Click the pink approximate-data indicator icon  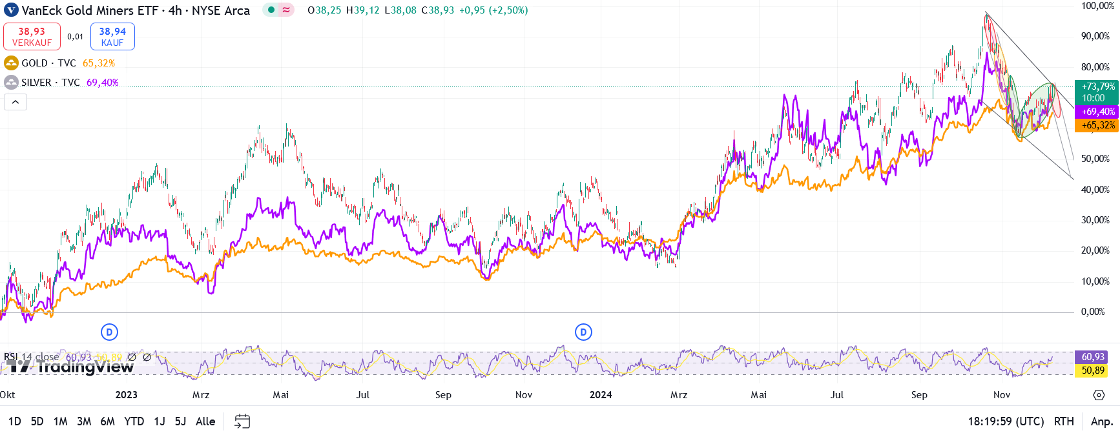[286, 10]
